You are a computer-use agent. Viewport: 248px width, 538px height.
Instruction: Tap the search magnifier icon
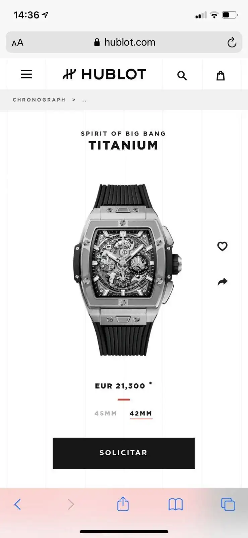point(182,75)
